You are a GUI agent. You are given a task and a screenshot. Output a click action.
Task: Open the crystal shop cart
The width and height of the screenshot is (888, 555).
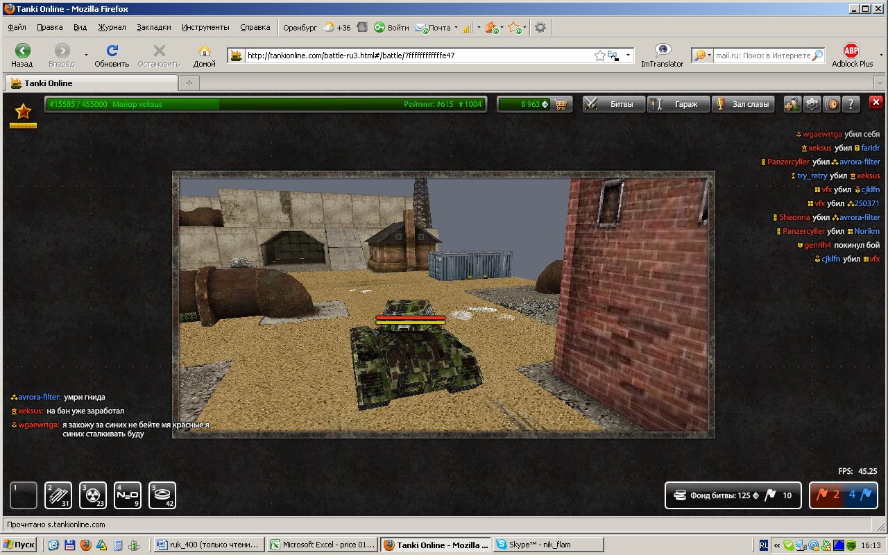tap(561, 104)
